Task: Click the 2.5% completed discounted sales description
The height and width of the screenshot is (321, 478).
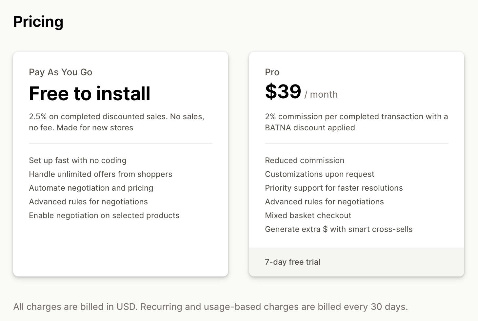Action: pyautogui.click(x=116, y=122)
